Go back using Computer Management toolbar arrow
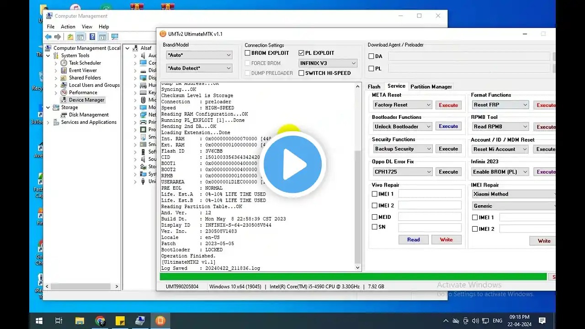This screenshot has width=585, height=329. (x=48, y=37)
